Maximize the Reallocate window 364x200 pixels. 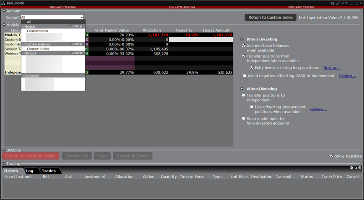[x=356, y=3]
